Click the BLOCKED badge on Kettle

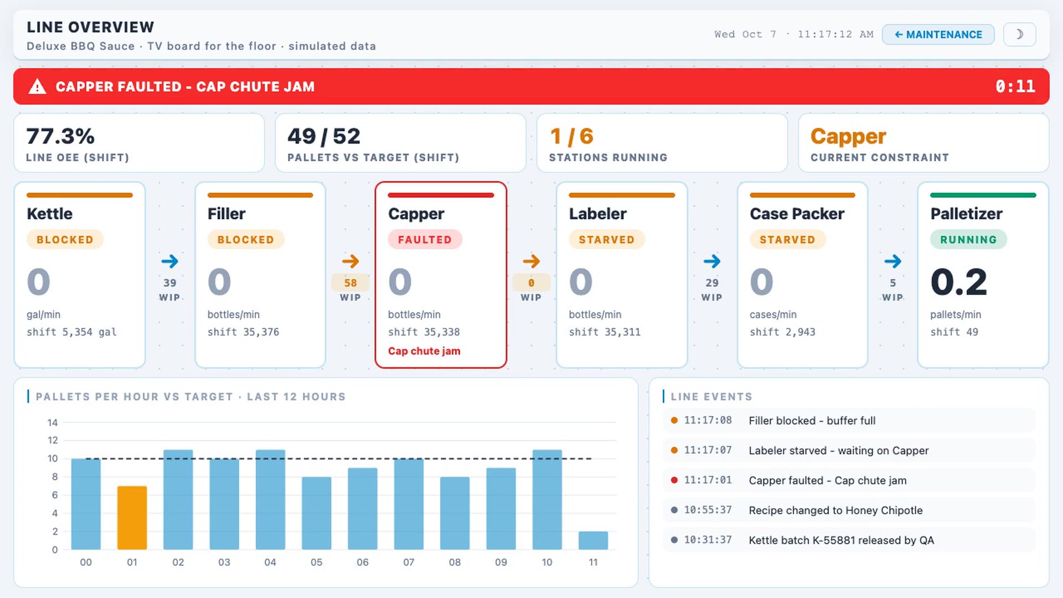(x=65, y=240)
